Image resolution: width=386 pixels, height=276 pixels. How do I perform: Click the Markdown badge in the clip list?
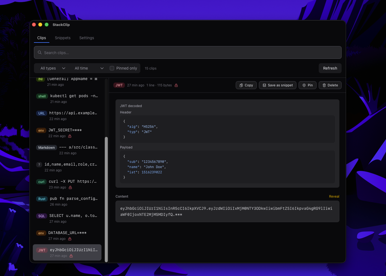tap(46, 147)
